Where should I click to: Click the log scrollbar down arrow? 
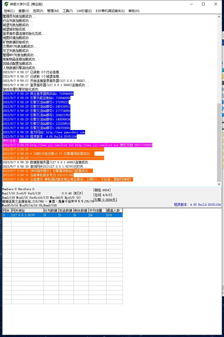219,184
